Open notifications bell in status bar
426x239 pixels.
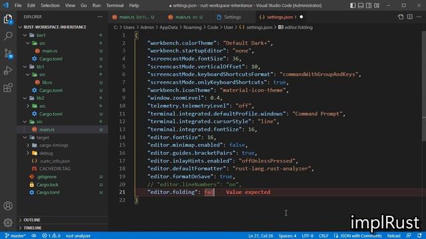419,236
